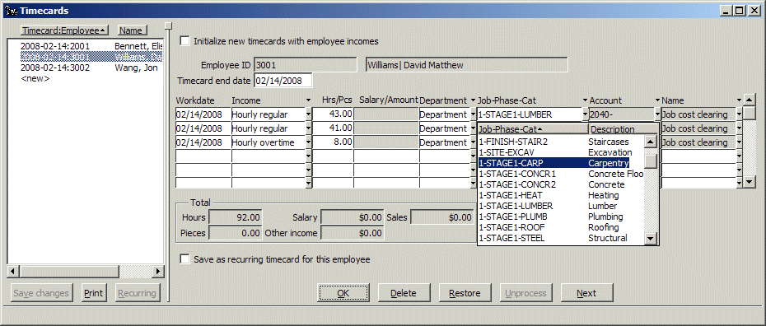Image resolution: width=766 pixels, height=326 pixels.
Task: Click the Restore button
Action: click(465, 293)
